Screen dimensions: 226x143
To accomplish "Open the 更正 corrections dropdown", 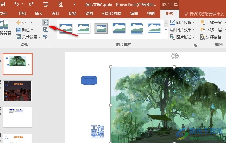I will 25,22.
